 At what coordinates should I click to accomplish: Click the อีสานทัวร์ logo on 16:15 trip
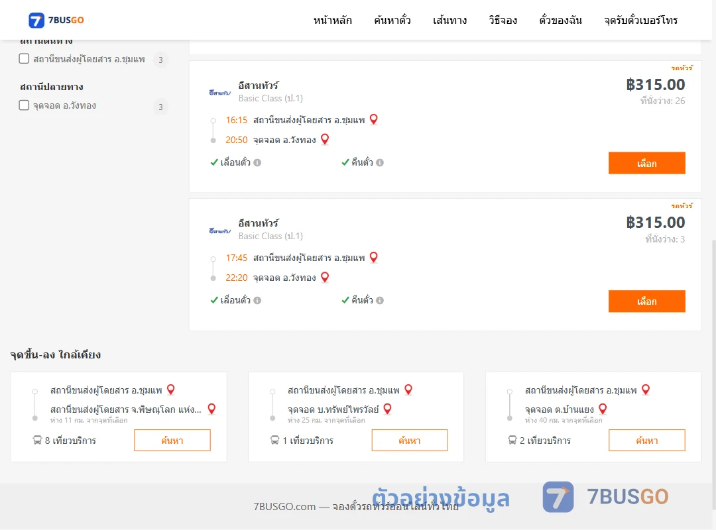tap(219, 93)
